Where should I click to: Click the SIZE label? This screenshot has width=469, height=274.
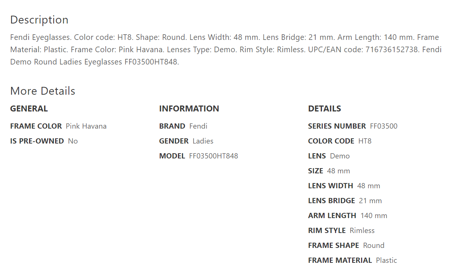(x=315, y=171)
